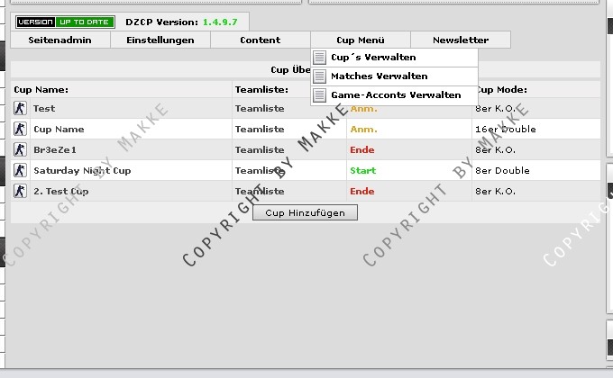Screen dimensions: 613x378
Task: Choose Matches Verwalten from the dropdown
Action: pos(379,76)
